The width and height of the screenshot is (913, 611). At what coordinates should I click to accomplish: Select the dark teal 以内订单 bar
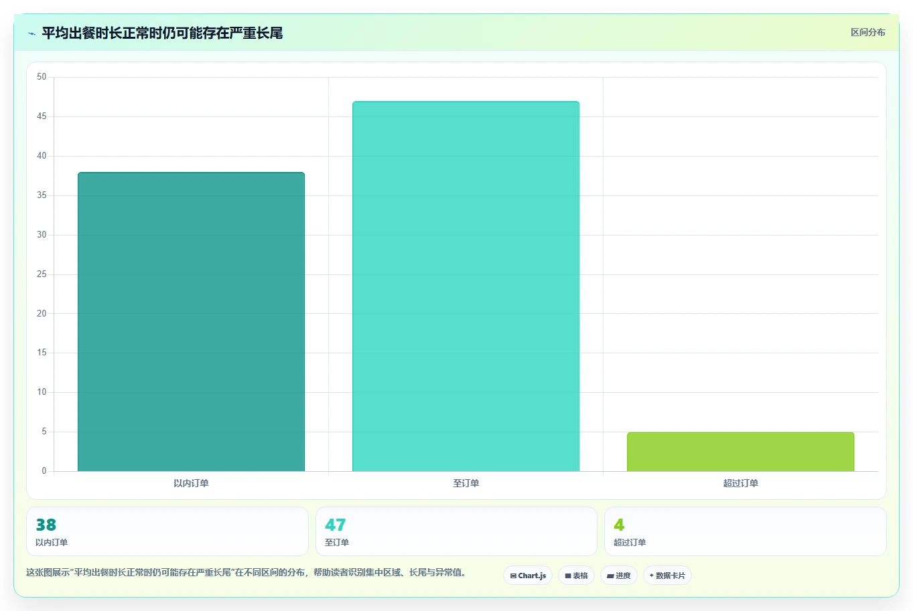coord(191,322)
